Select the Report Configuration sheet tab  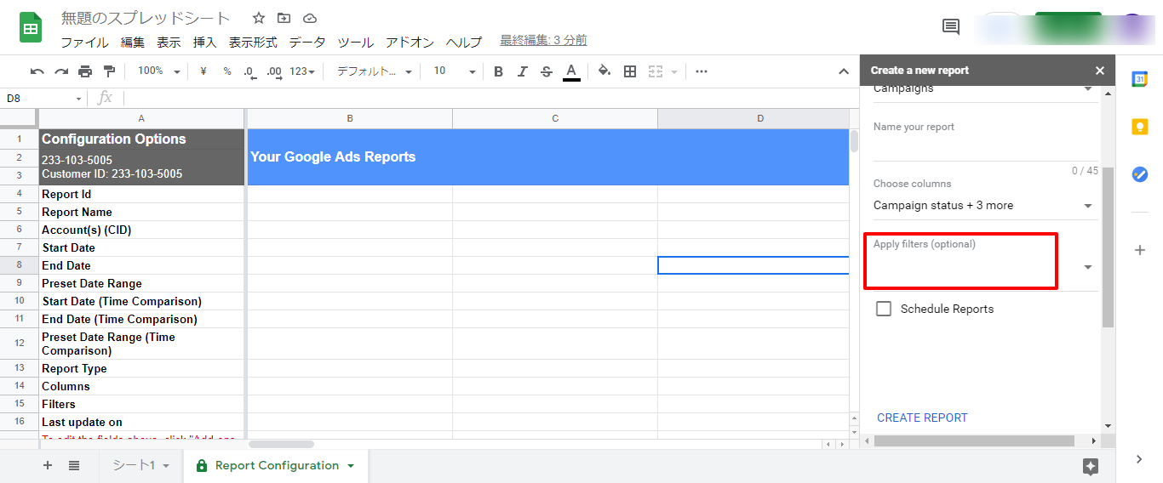(277, 465)
